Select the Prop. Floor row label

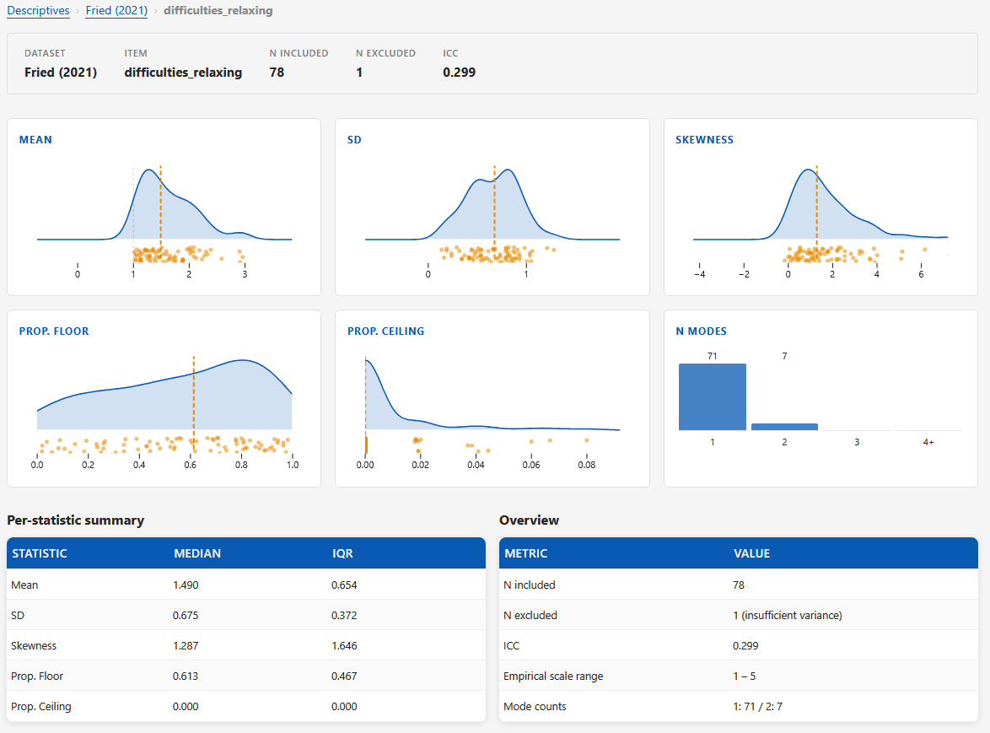click(37, 676)
